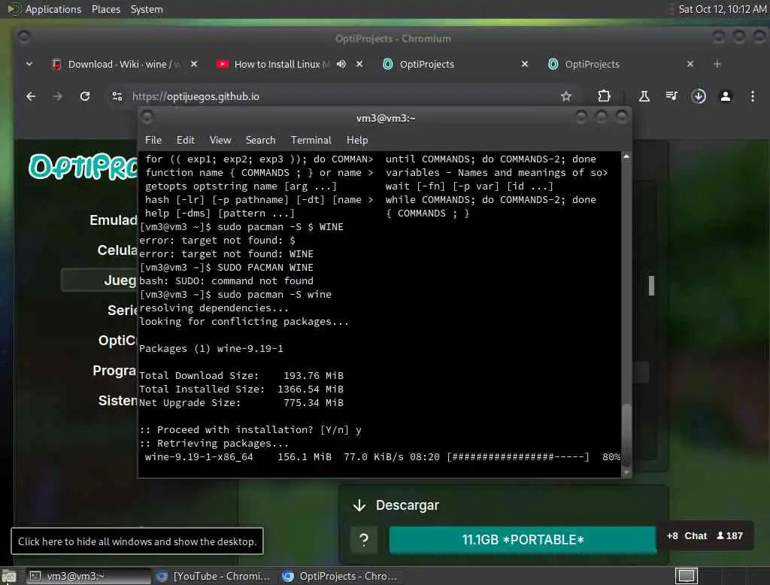
Task: Close the first OptiProjects tab
Action: [524, 64]
